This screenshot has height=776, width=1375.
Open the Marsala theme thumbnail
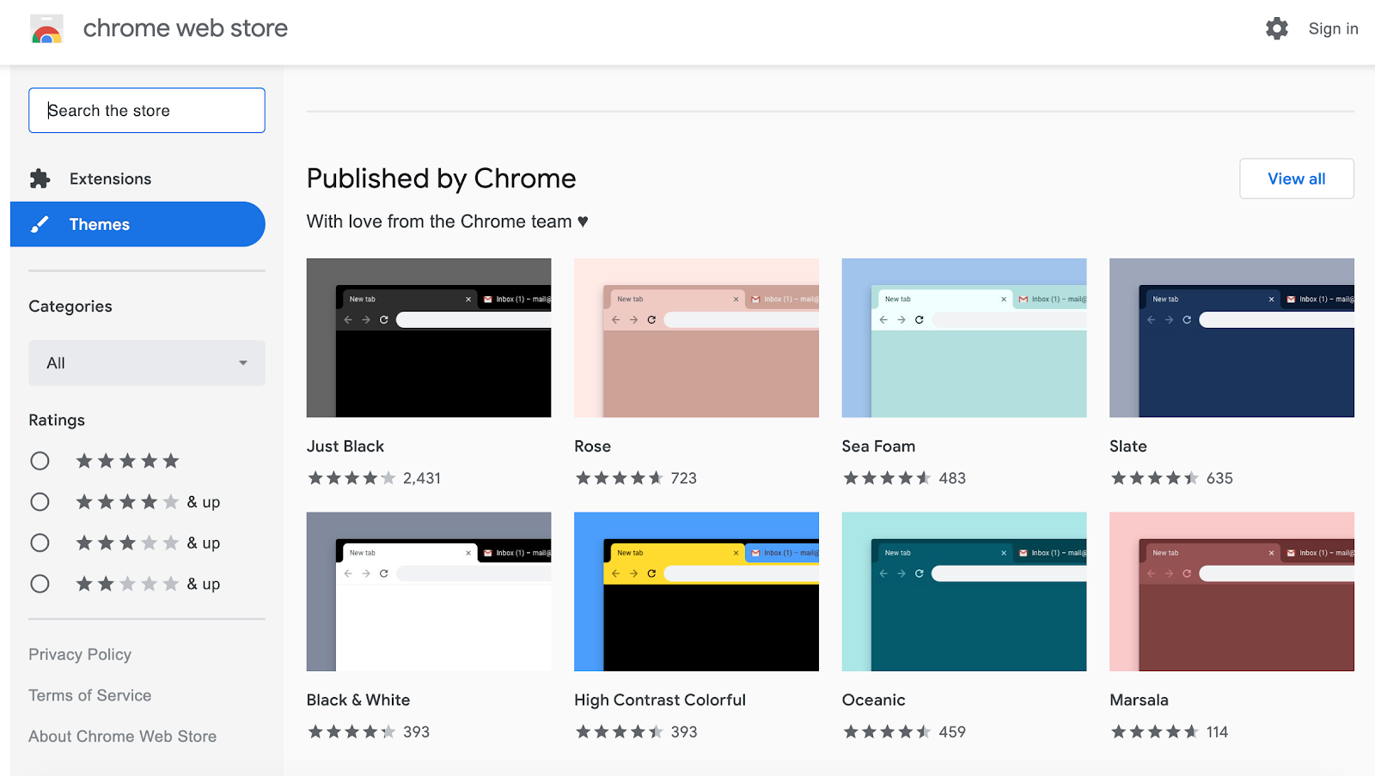click(1231, 591)
